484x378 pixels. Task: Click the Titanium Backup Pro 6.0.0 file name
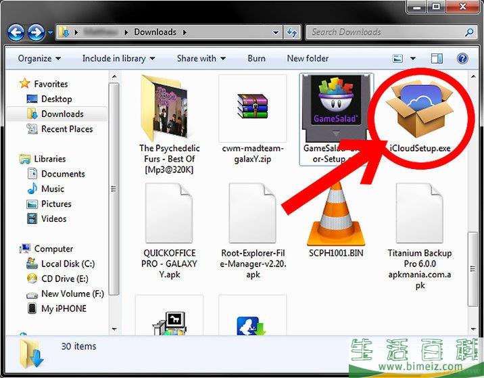(x=420, y=269)
